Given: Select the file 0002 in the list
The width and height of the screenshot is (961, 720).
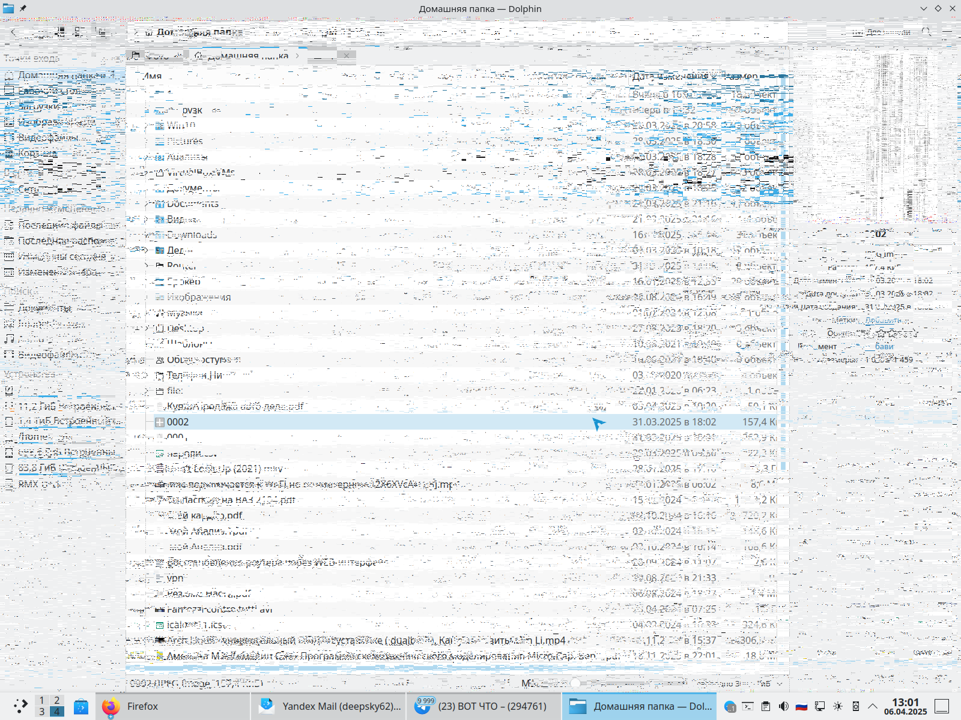Looking at the screenshot, I should coord(178,422).
